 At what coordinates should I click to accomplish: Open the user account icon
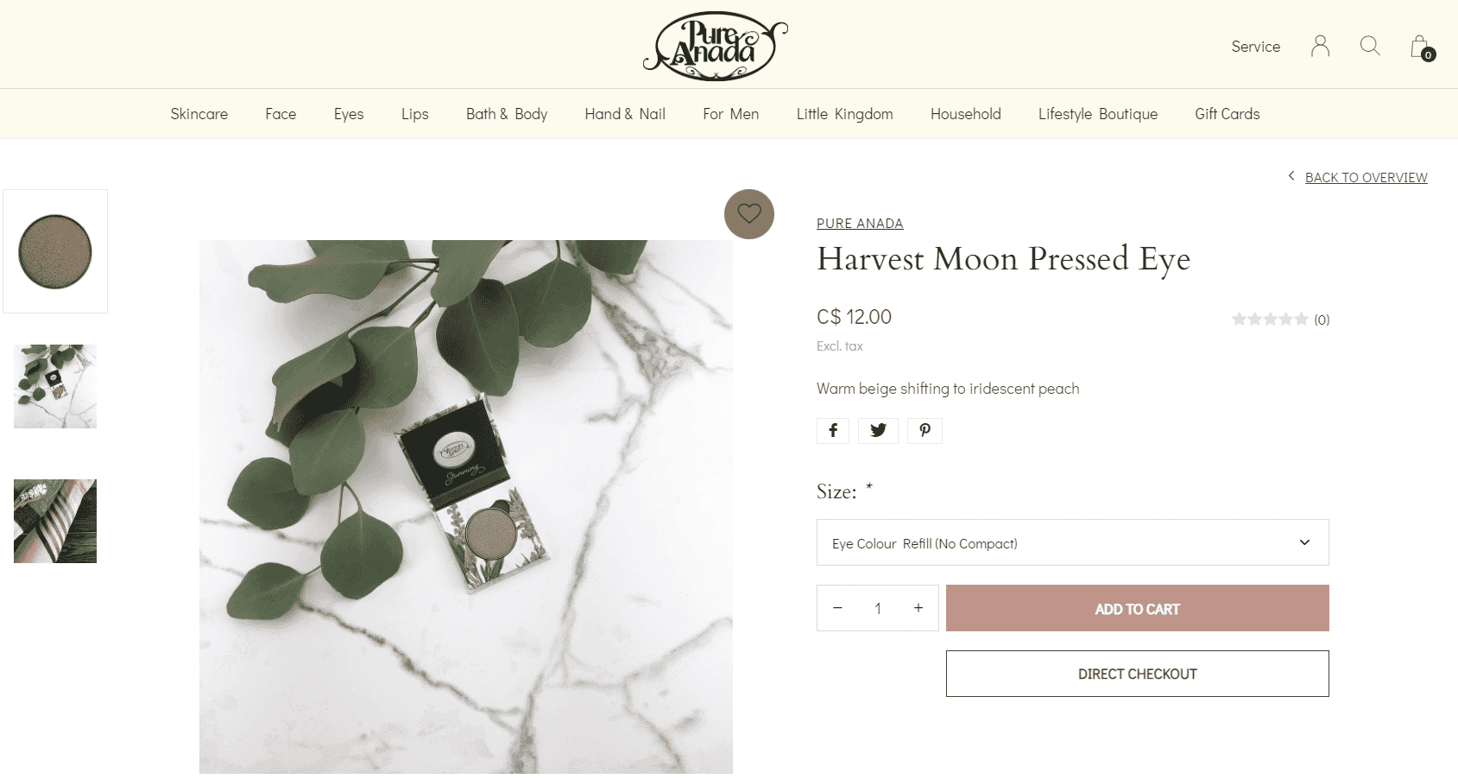[x=1320, y=46]
